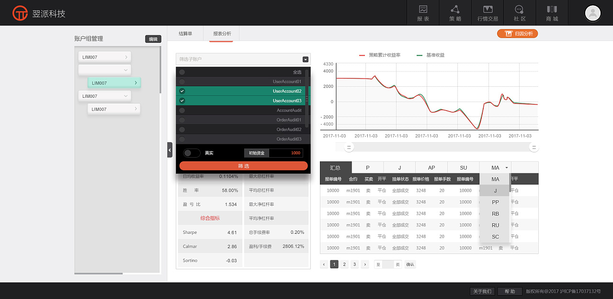Collapse the side panel arrow handle
This screenshot has height=299, width=613.
(170, 150)
